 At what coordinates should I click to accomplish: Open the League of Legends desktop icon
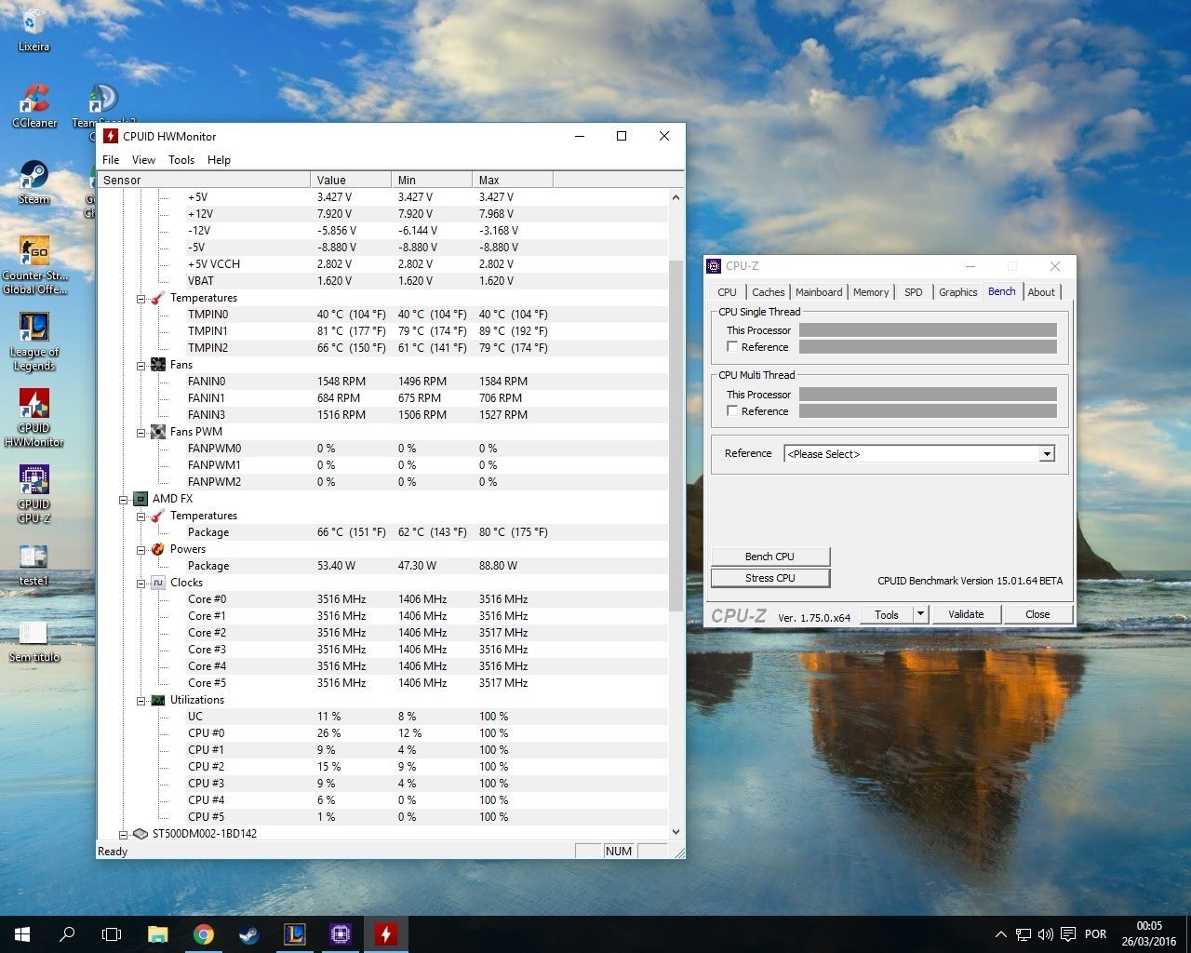click(34, 342)
